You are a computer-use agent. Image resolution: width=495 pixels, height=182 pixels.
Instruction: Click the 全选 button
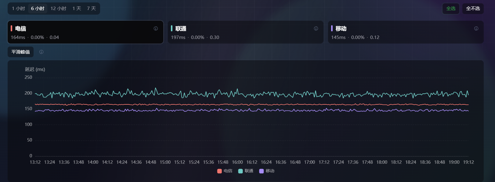point(451,9)
